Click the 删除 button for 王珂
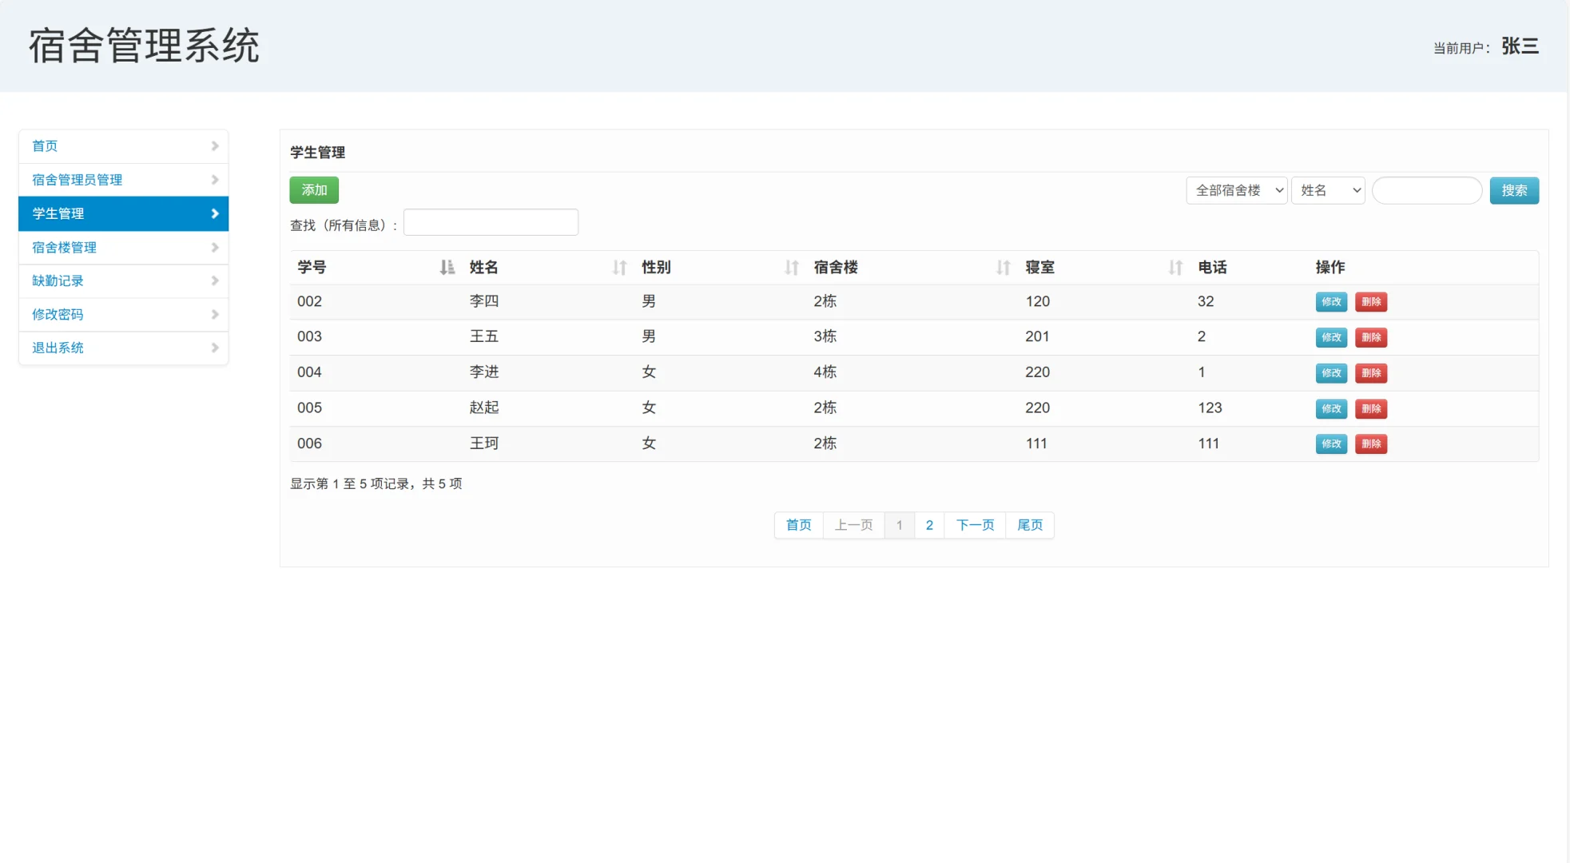The width and height of the screenshot is (1570, 863). 1371,443
